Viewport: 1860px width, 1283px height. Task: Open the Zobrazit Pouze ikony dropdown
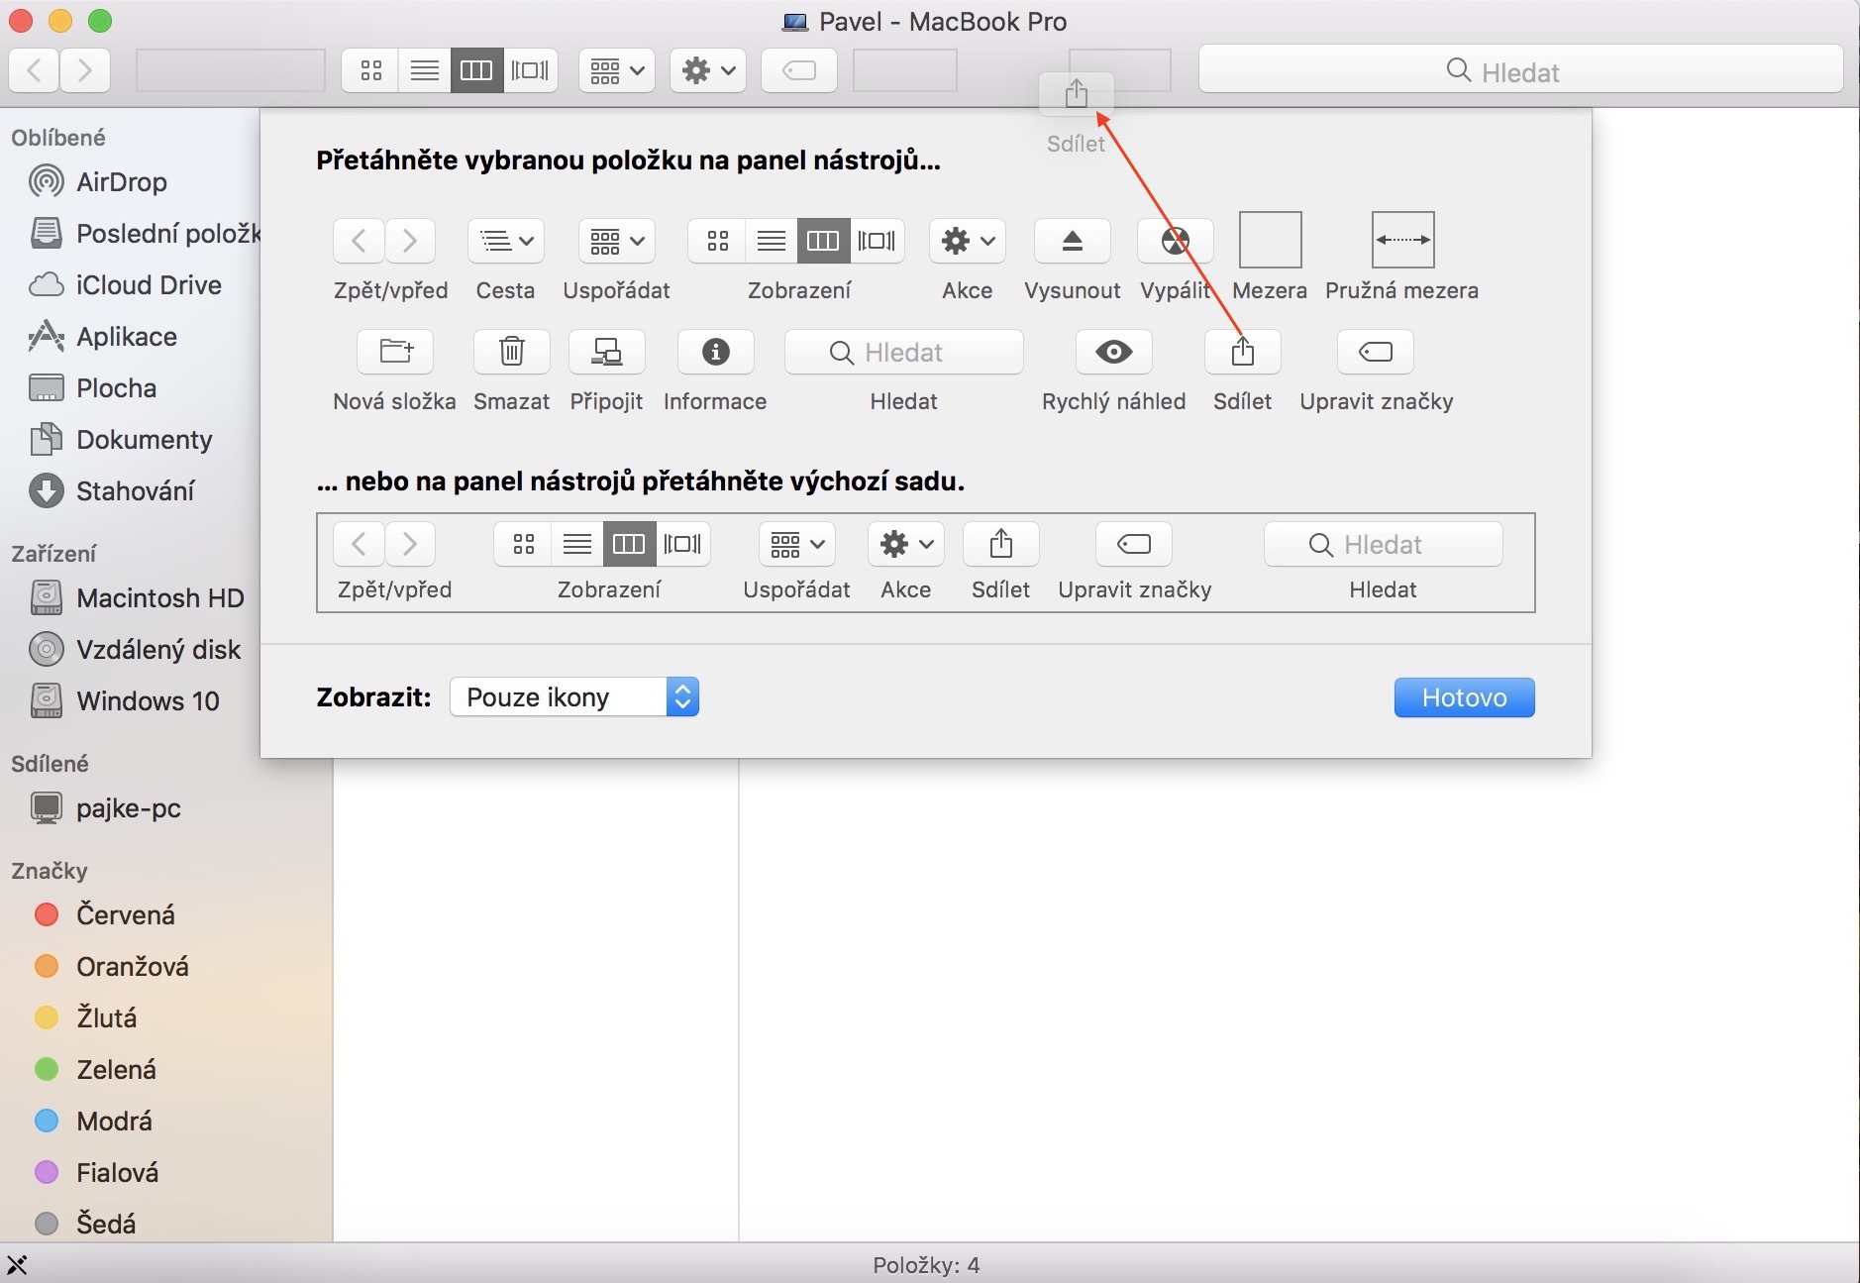point(574,697)
